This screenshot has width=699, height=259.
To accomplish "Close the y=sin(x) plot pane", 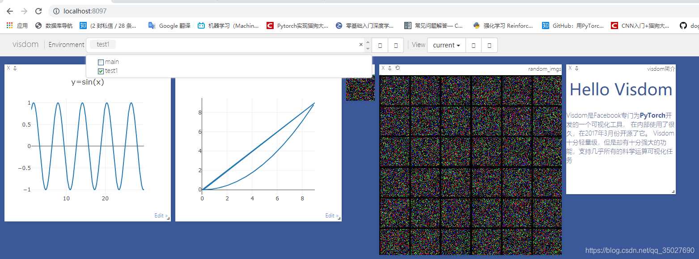I will coord(8,68).
